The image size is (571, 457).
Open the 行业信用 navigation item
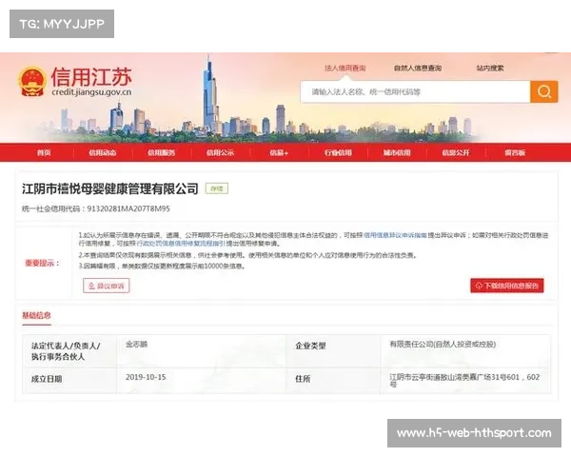338,152
